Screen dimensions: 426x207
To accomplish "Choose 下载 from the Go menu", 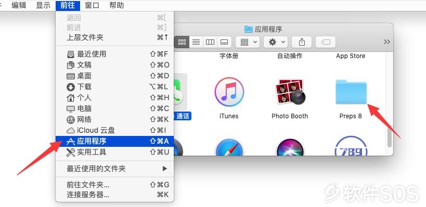I will (x=114, y=87).
